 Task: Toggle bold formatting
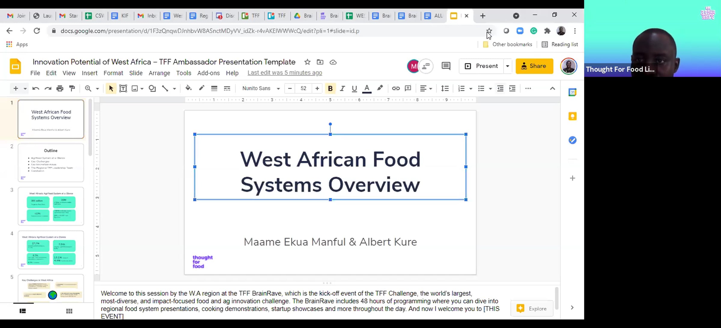tap(330, 88)
